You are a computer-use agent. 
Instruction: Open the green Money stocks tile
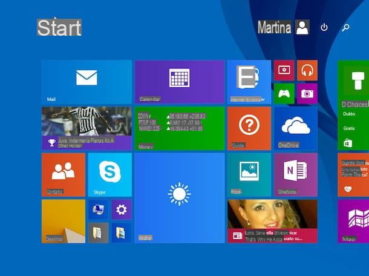179,128
